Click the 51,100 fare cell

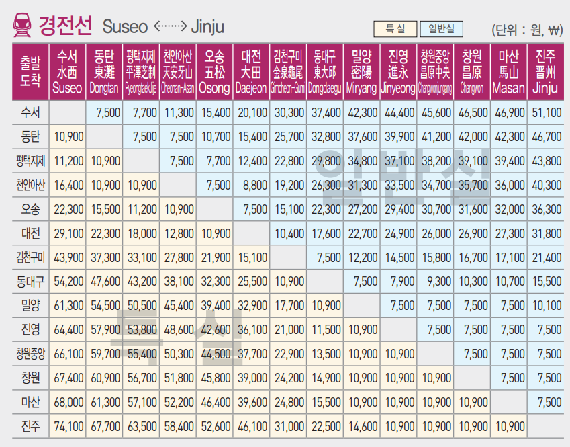click(544, 113)
